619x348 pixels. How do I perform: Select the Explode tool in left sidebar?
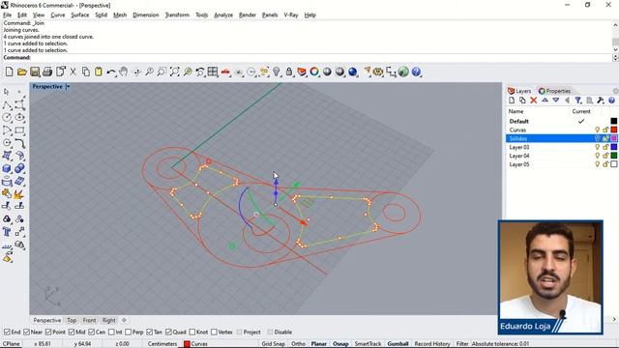(x=18, y=193)
